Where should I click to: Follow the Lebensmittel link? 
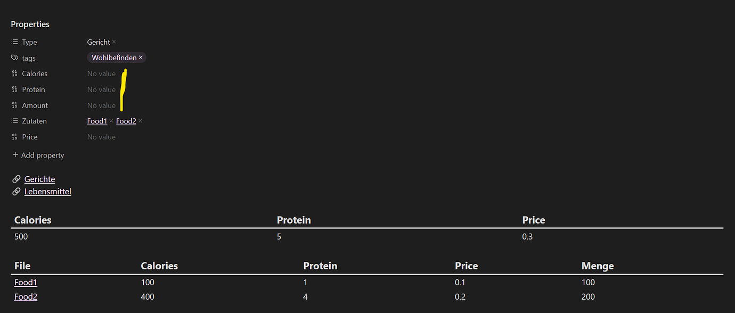47,191
